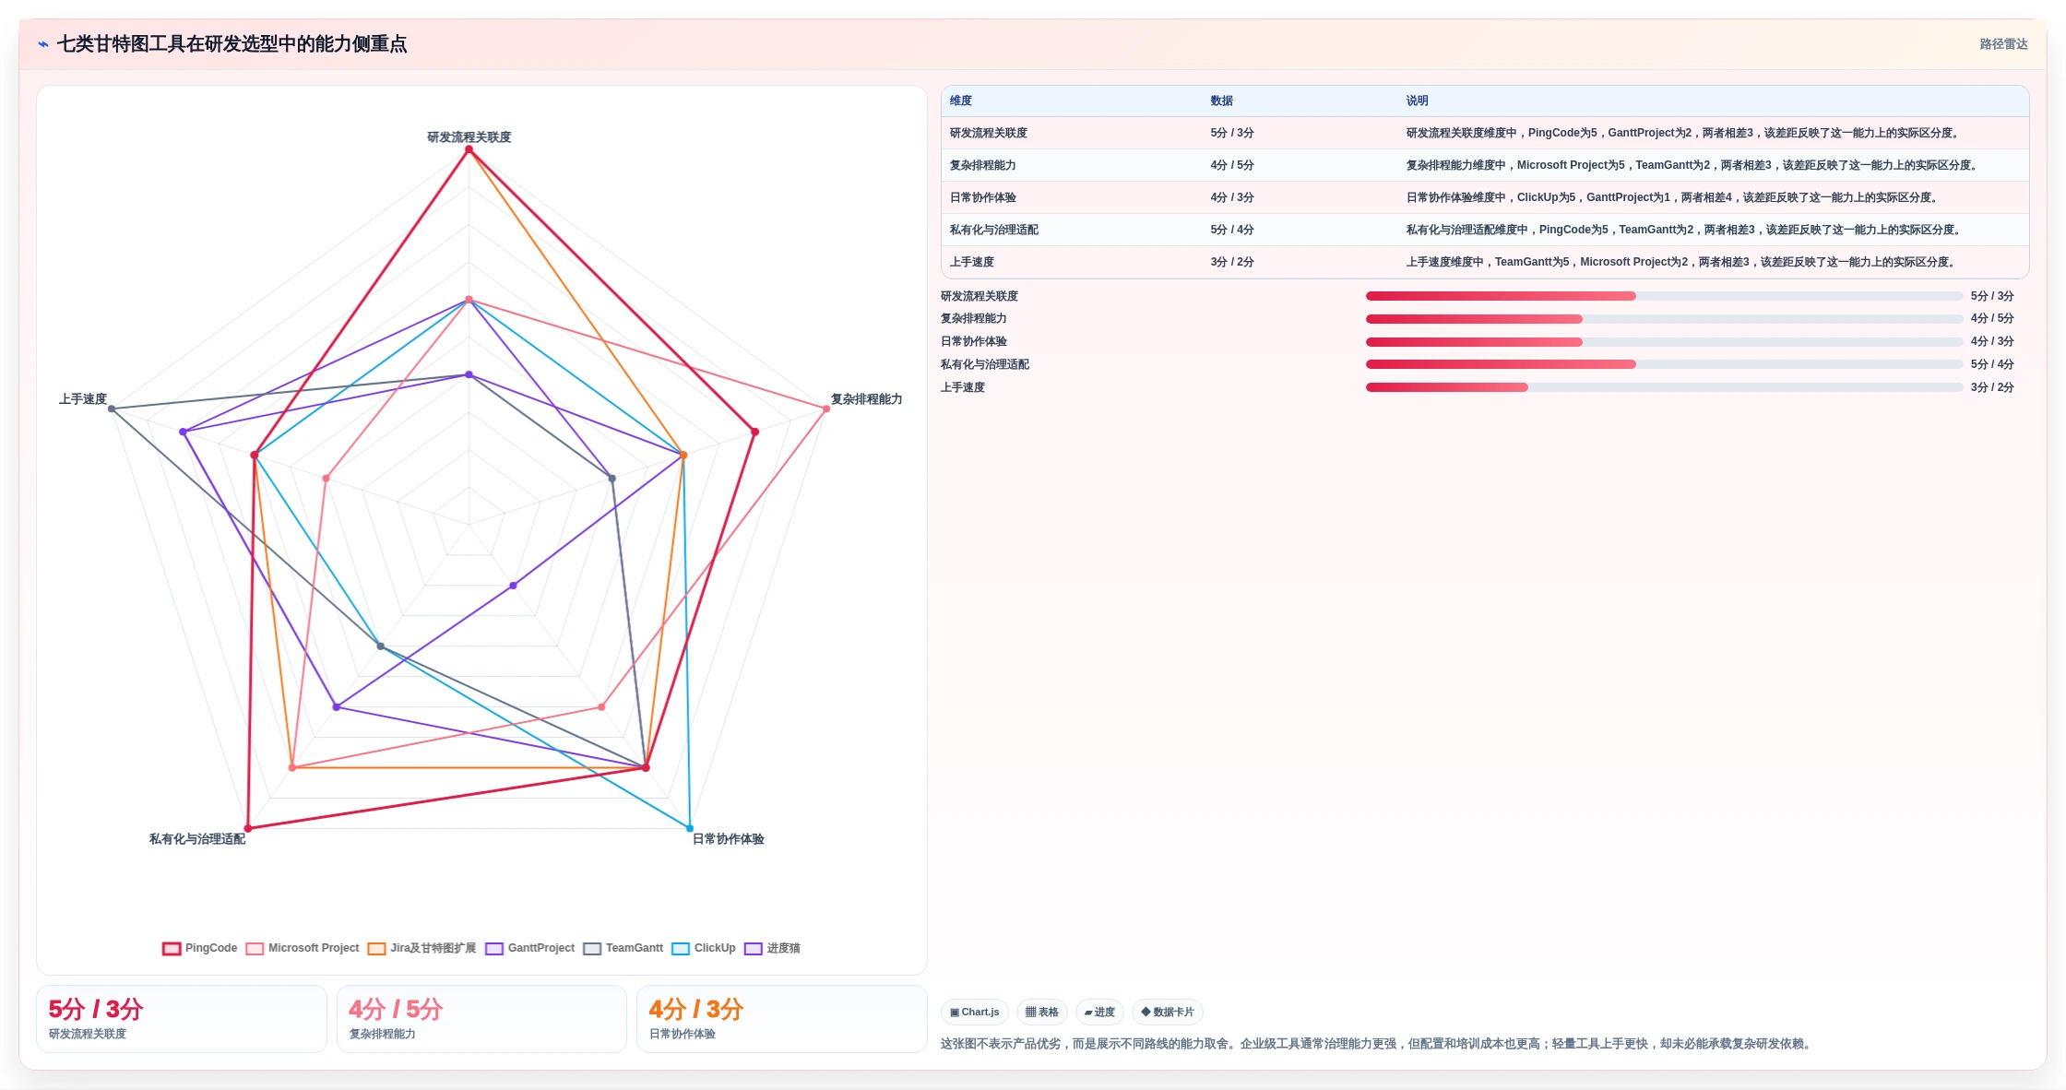Click the Chart.js tag

975,1012
